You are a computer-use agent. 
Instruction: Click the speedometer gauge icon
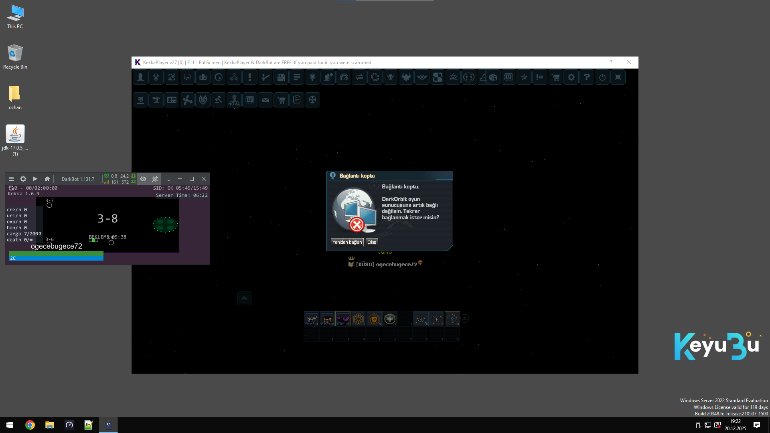point(344,77)
